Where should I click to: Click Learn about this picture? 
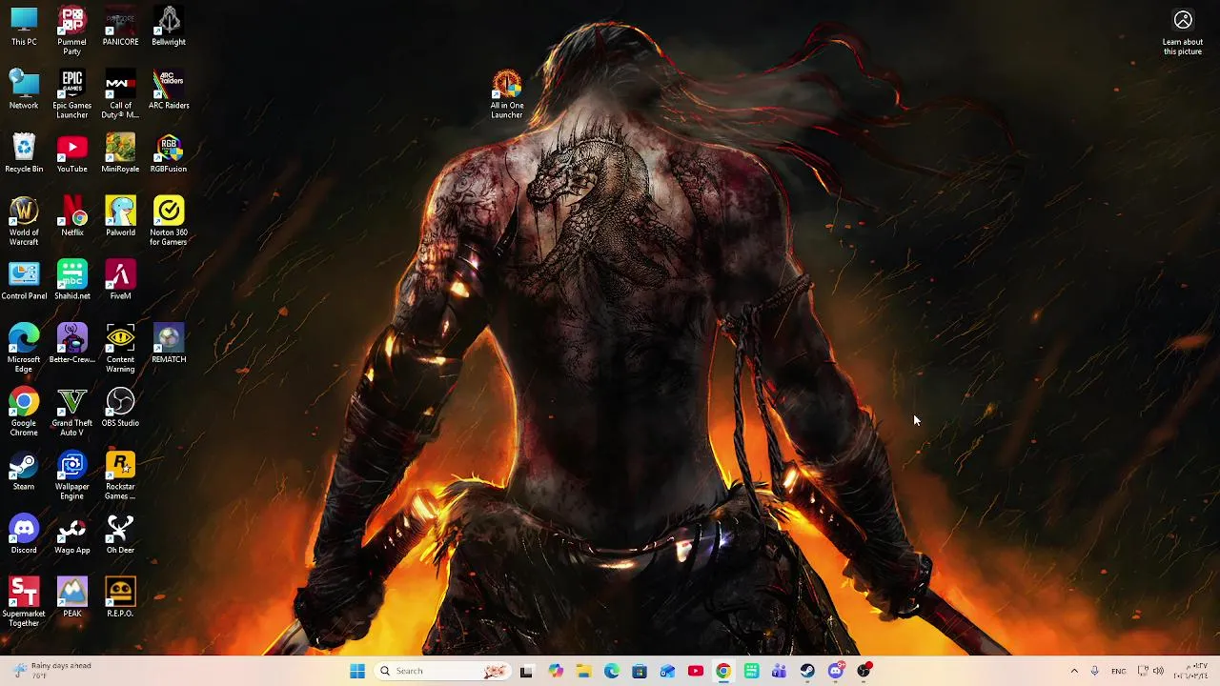(x=1183, y=32)
